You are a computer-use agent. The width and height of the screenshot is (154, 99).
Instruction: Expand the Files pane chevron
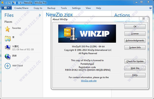coord(40,15)
